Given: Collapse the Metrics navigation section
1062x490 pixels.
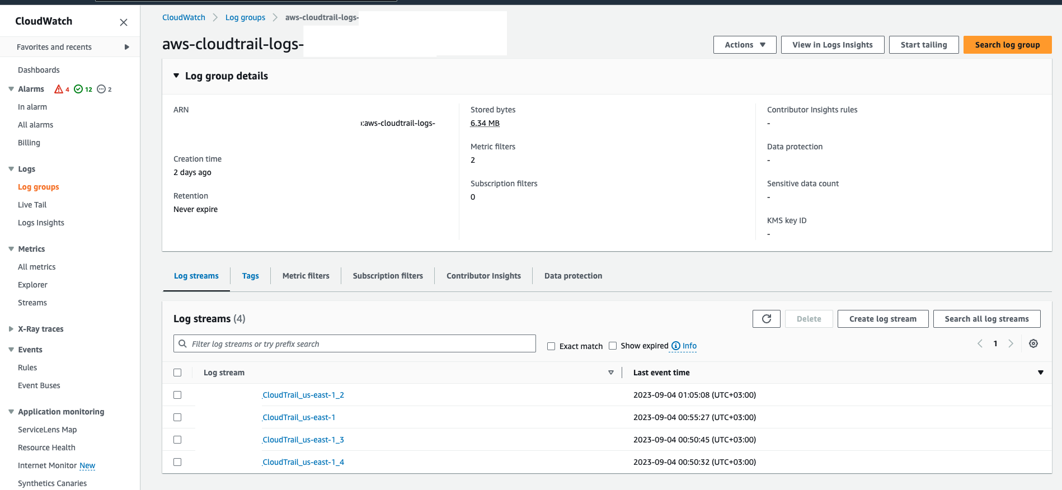Looking at the screenshot, I should (x=11, y=249).
